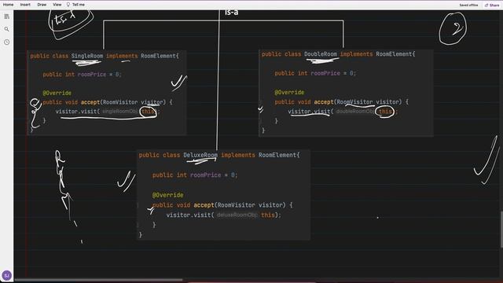The image size is (503, 283).
Task: Switch to the Draw tab
Action: coord(42,5)
